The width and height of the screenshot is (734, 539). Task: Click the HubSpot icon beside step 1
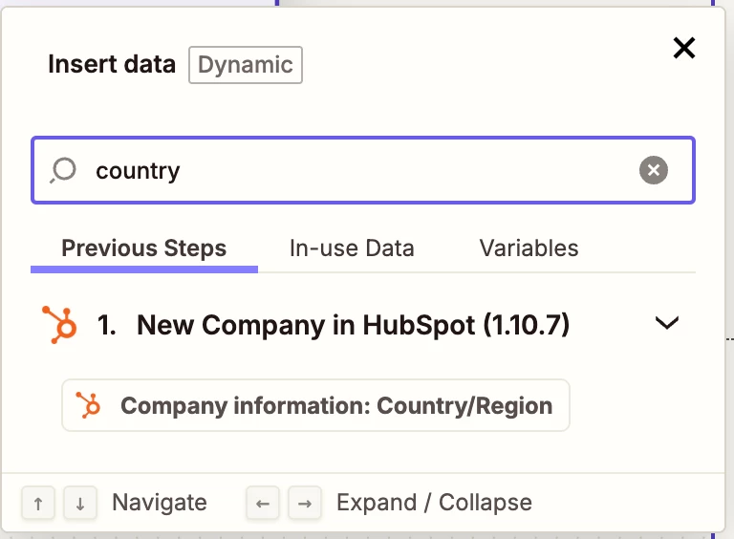tap(59, 324)
